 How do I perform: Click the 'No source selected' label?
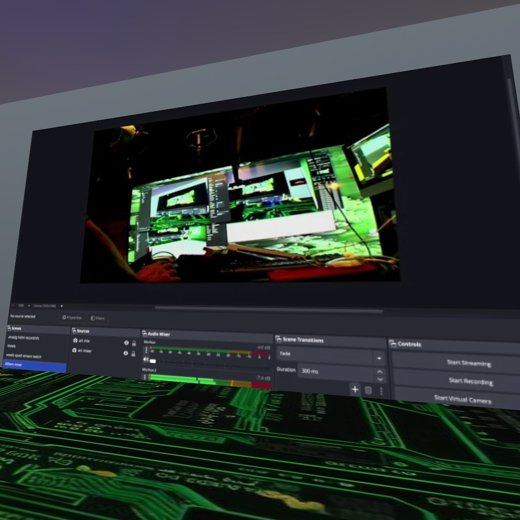click(x=22, y=316)
